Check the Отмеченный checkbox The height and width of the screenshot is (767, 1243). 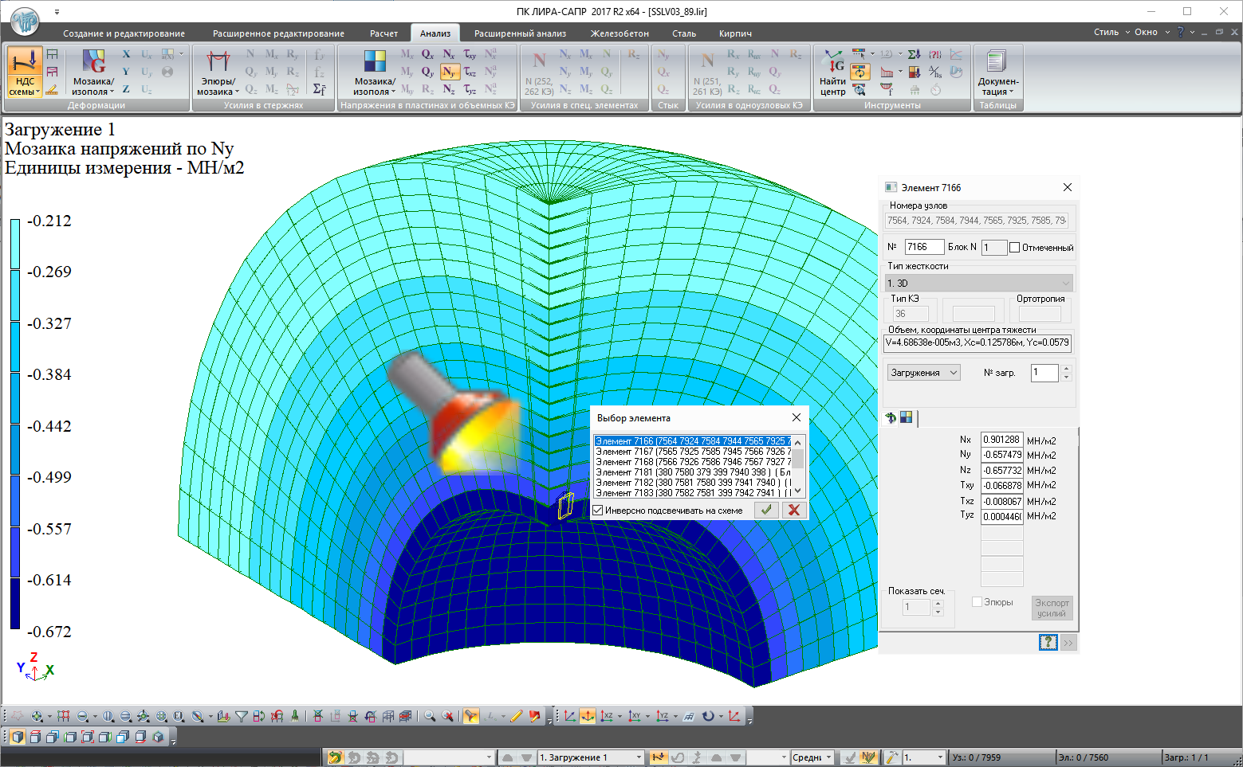pos(1014,248)
